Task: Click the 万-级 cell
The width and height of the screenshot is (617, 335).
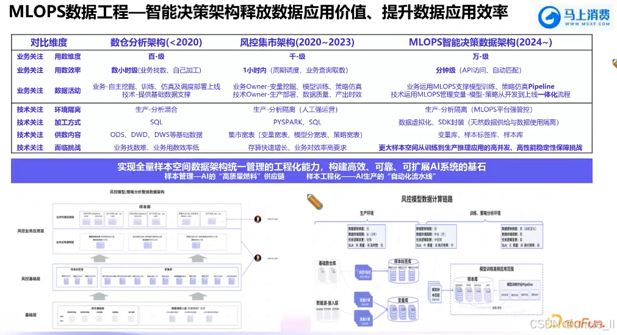Action: point(480,57)
